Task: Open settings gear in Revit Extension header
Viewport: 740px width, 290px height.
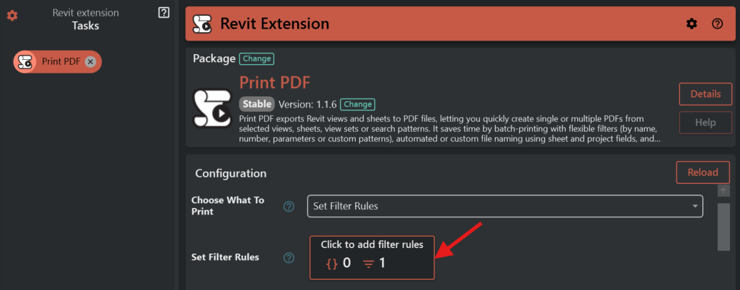Action: click(x=691, y=24)
